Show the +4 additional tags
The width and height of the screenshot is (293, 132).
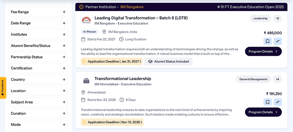pos(277,79)
